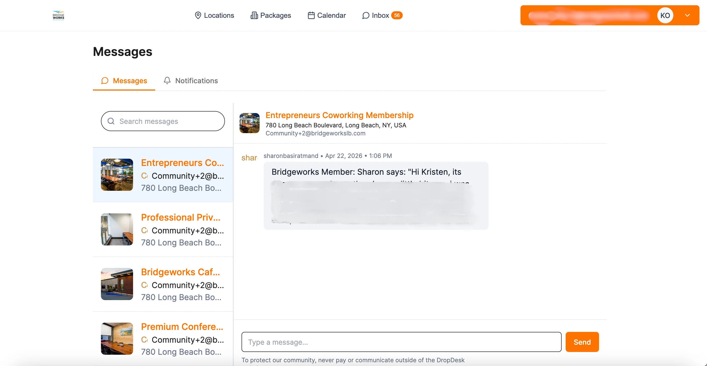Expand the account dropdown chevron
Viewport: 707px width, 366px height.
point(687,15)
